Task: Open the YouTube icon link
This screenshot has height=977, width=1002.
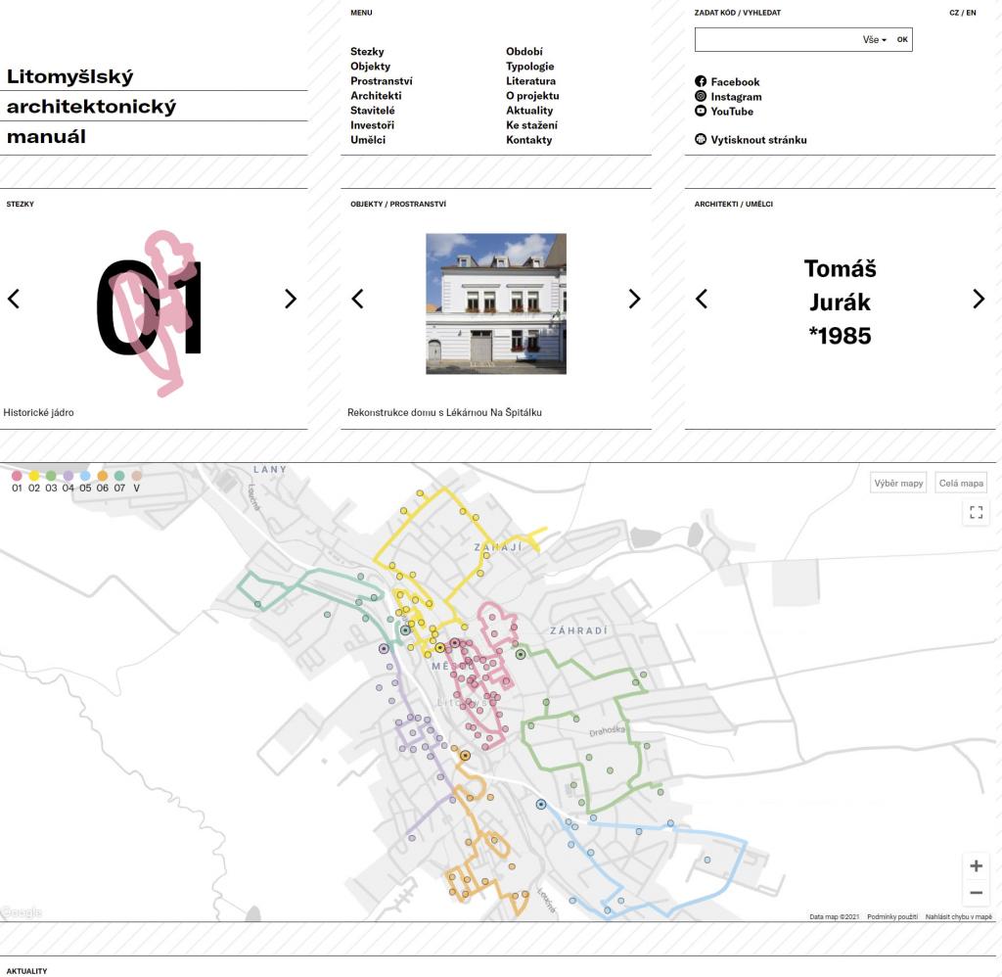Action: click(x=701, y=112)
